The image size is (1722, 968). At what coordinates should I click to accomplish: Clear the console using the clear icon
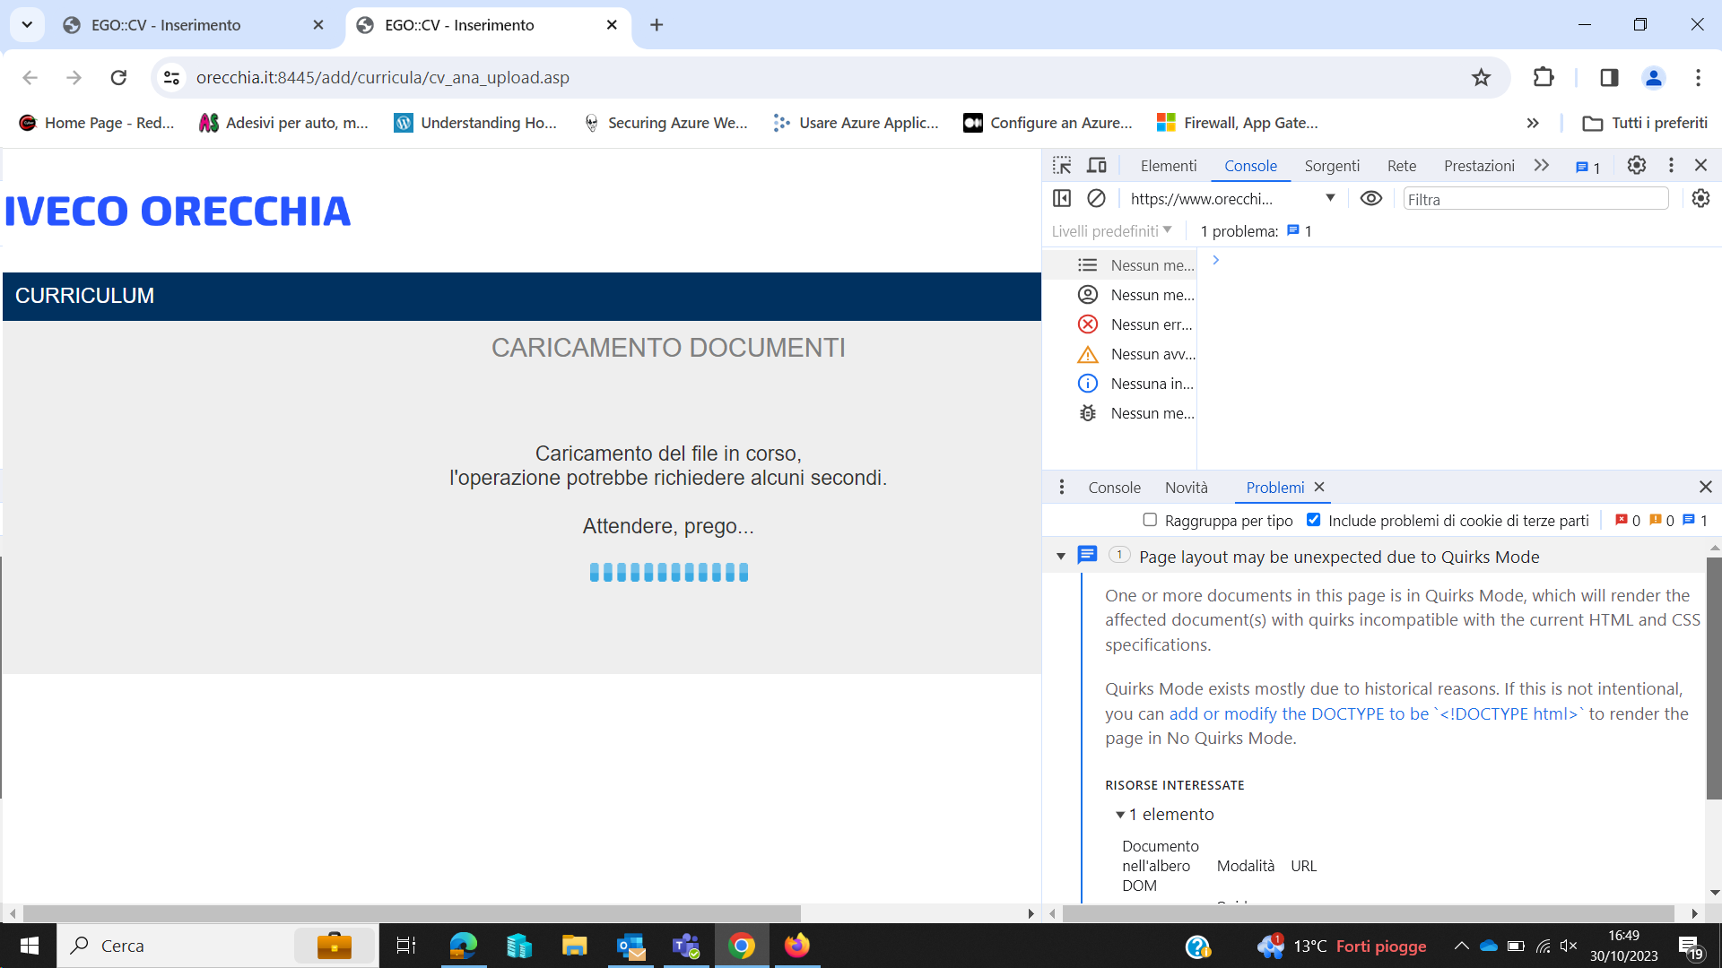(1096, 198)
